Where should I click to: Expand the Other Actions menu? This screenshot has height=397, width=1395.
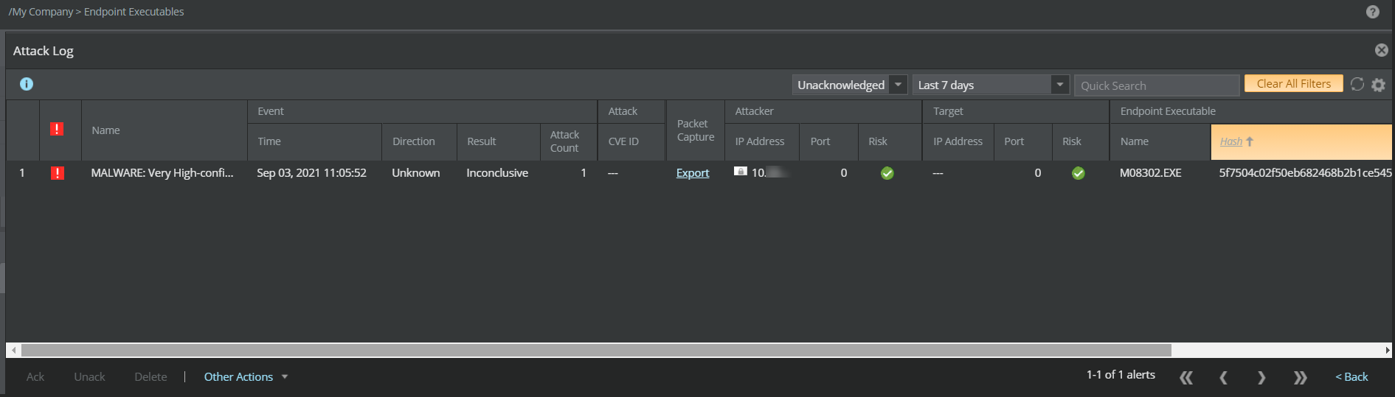point(246,376)
